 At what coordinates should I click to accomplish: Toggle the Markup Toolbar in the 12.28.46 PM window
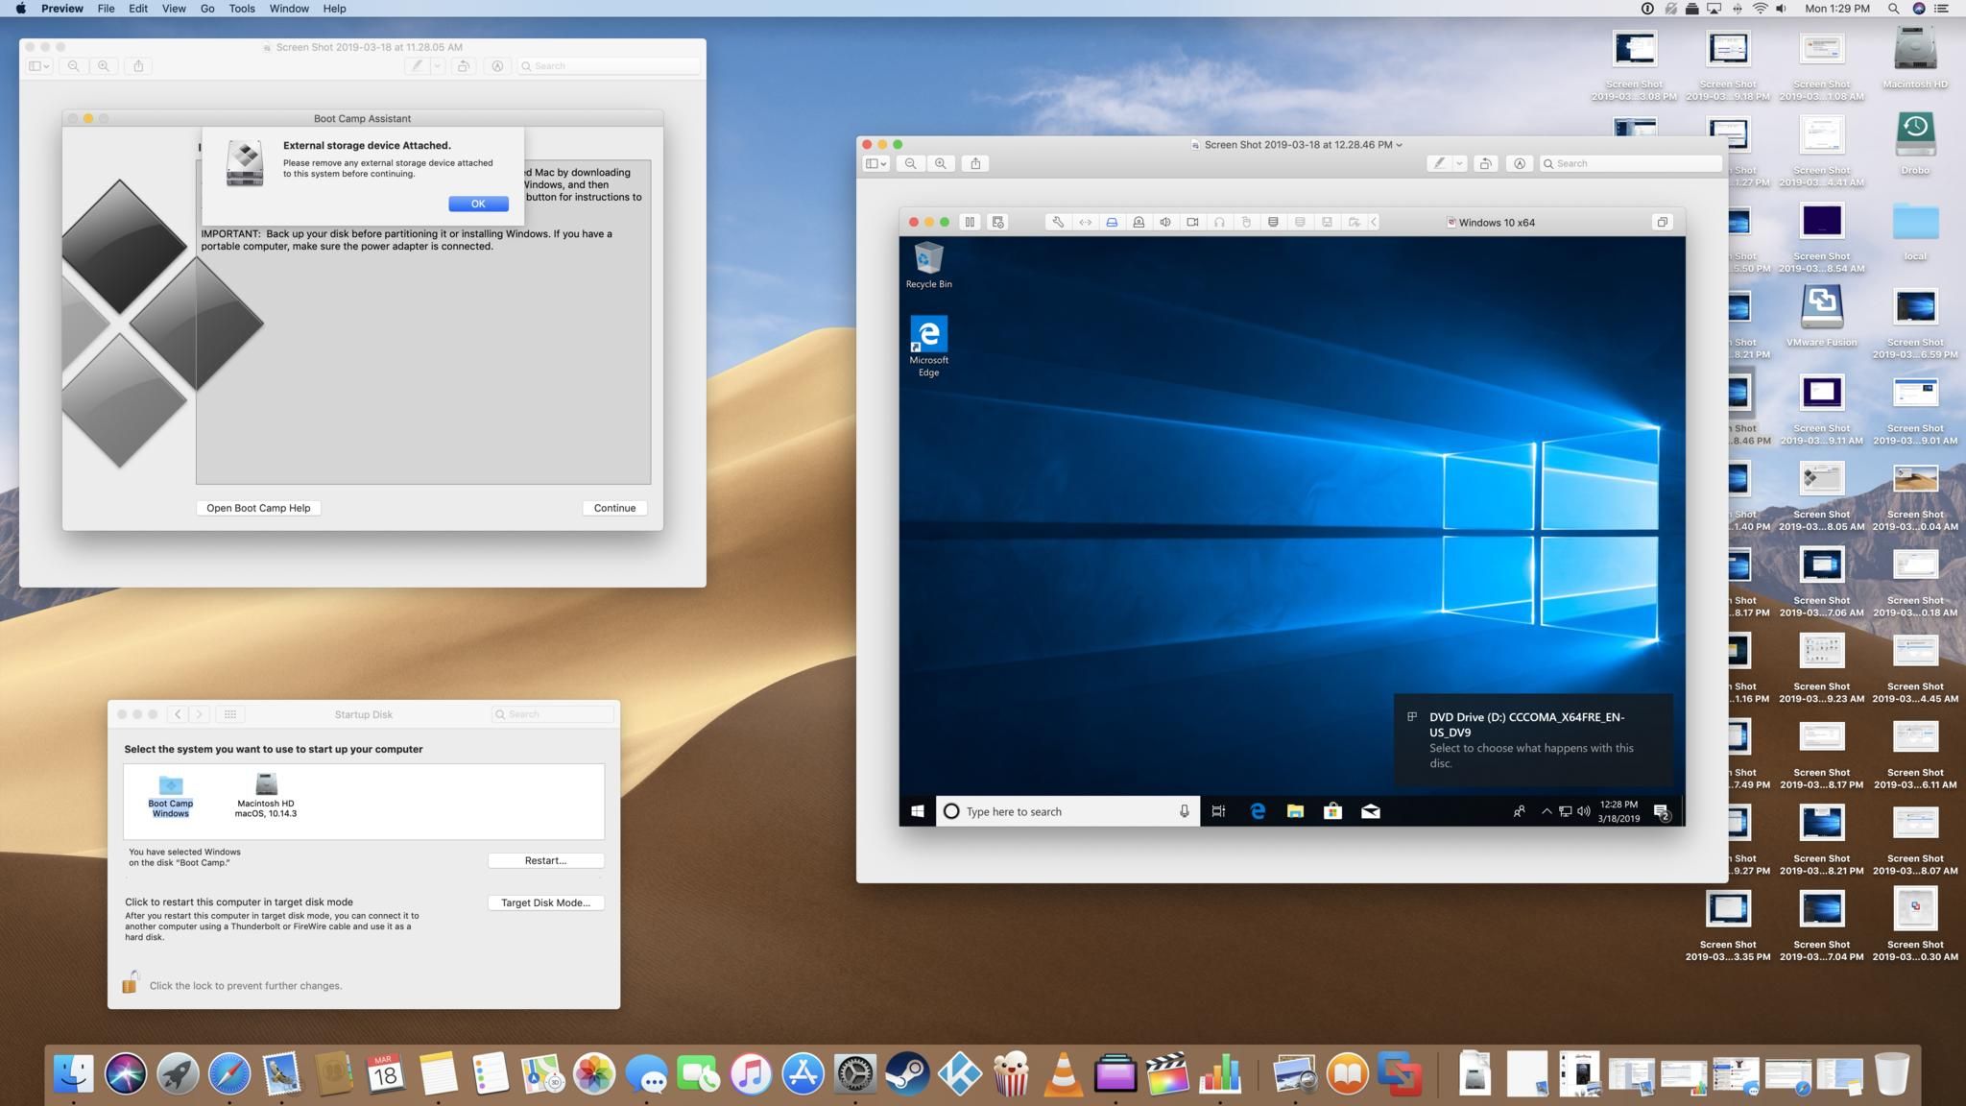tap(1519, 163)
